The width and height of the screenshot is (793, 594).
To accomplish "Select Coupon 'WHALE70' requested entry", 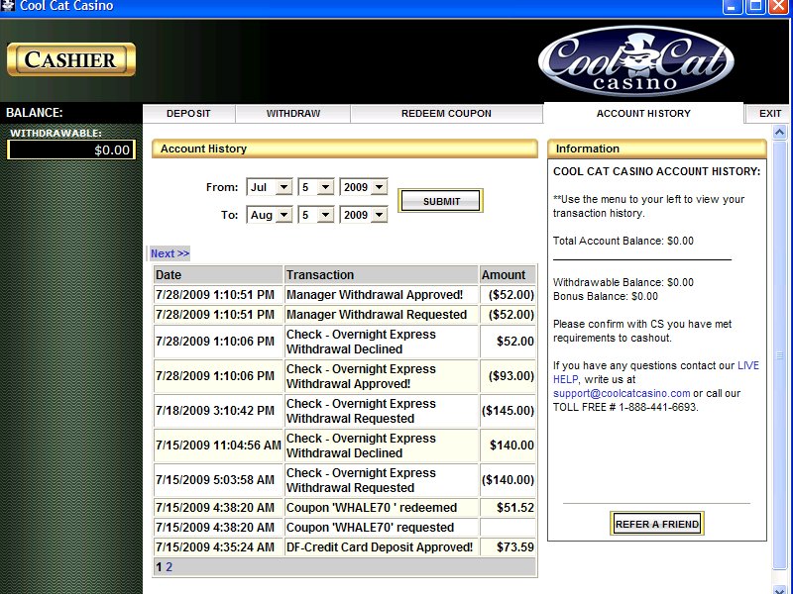I will (344, 528).
